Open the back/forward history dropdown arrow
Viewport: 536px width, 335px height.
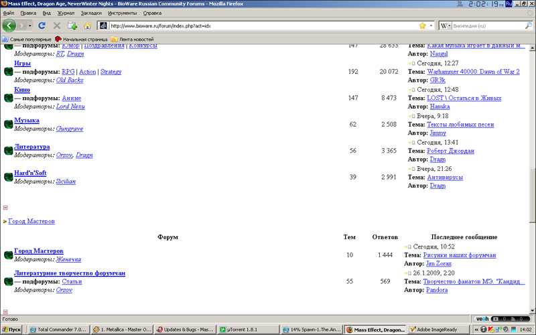[x=30, y=25]
